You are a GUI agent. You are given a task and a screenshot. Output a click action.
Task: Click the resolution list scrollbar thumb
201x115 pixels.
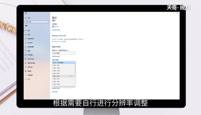click(x=75, y=68)
